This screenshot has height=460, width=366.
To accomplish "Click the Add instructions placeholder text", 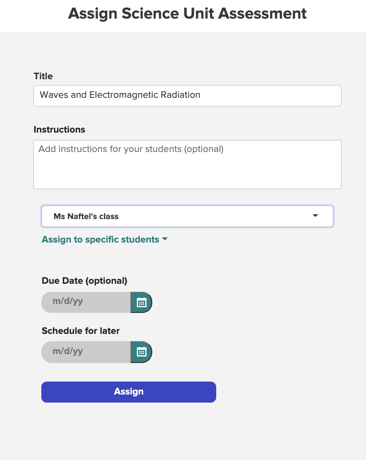I will click(x=131, y=149).
